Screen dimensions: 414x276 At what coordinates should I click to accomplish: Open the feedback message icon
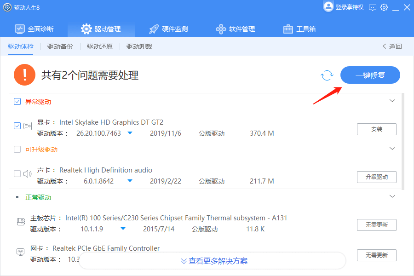(373, 7)
